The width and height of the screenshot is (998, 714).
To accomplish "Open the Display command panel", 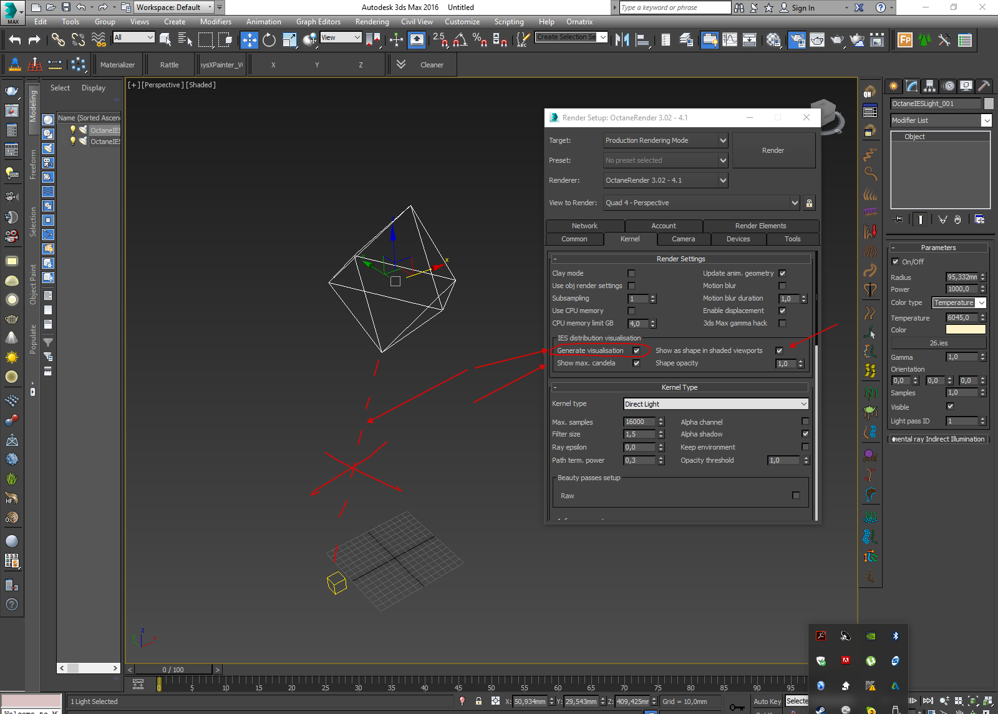I will 966,86.
